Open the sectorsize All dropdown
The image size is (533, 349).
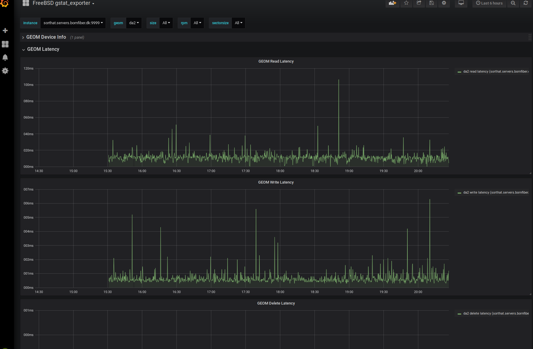coord(239,23)
